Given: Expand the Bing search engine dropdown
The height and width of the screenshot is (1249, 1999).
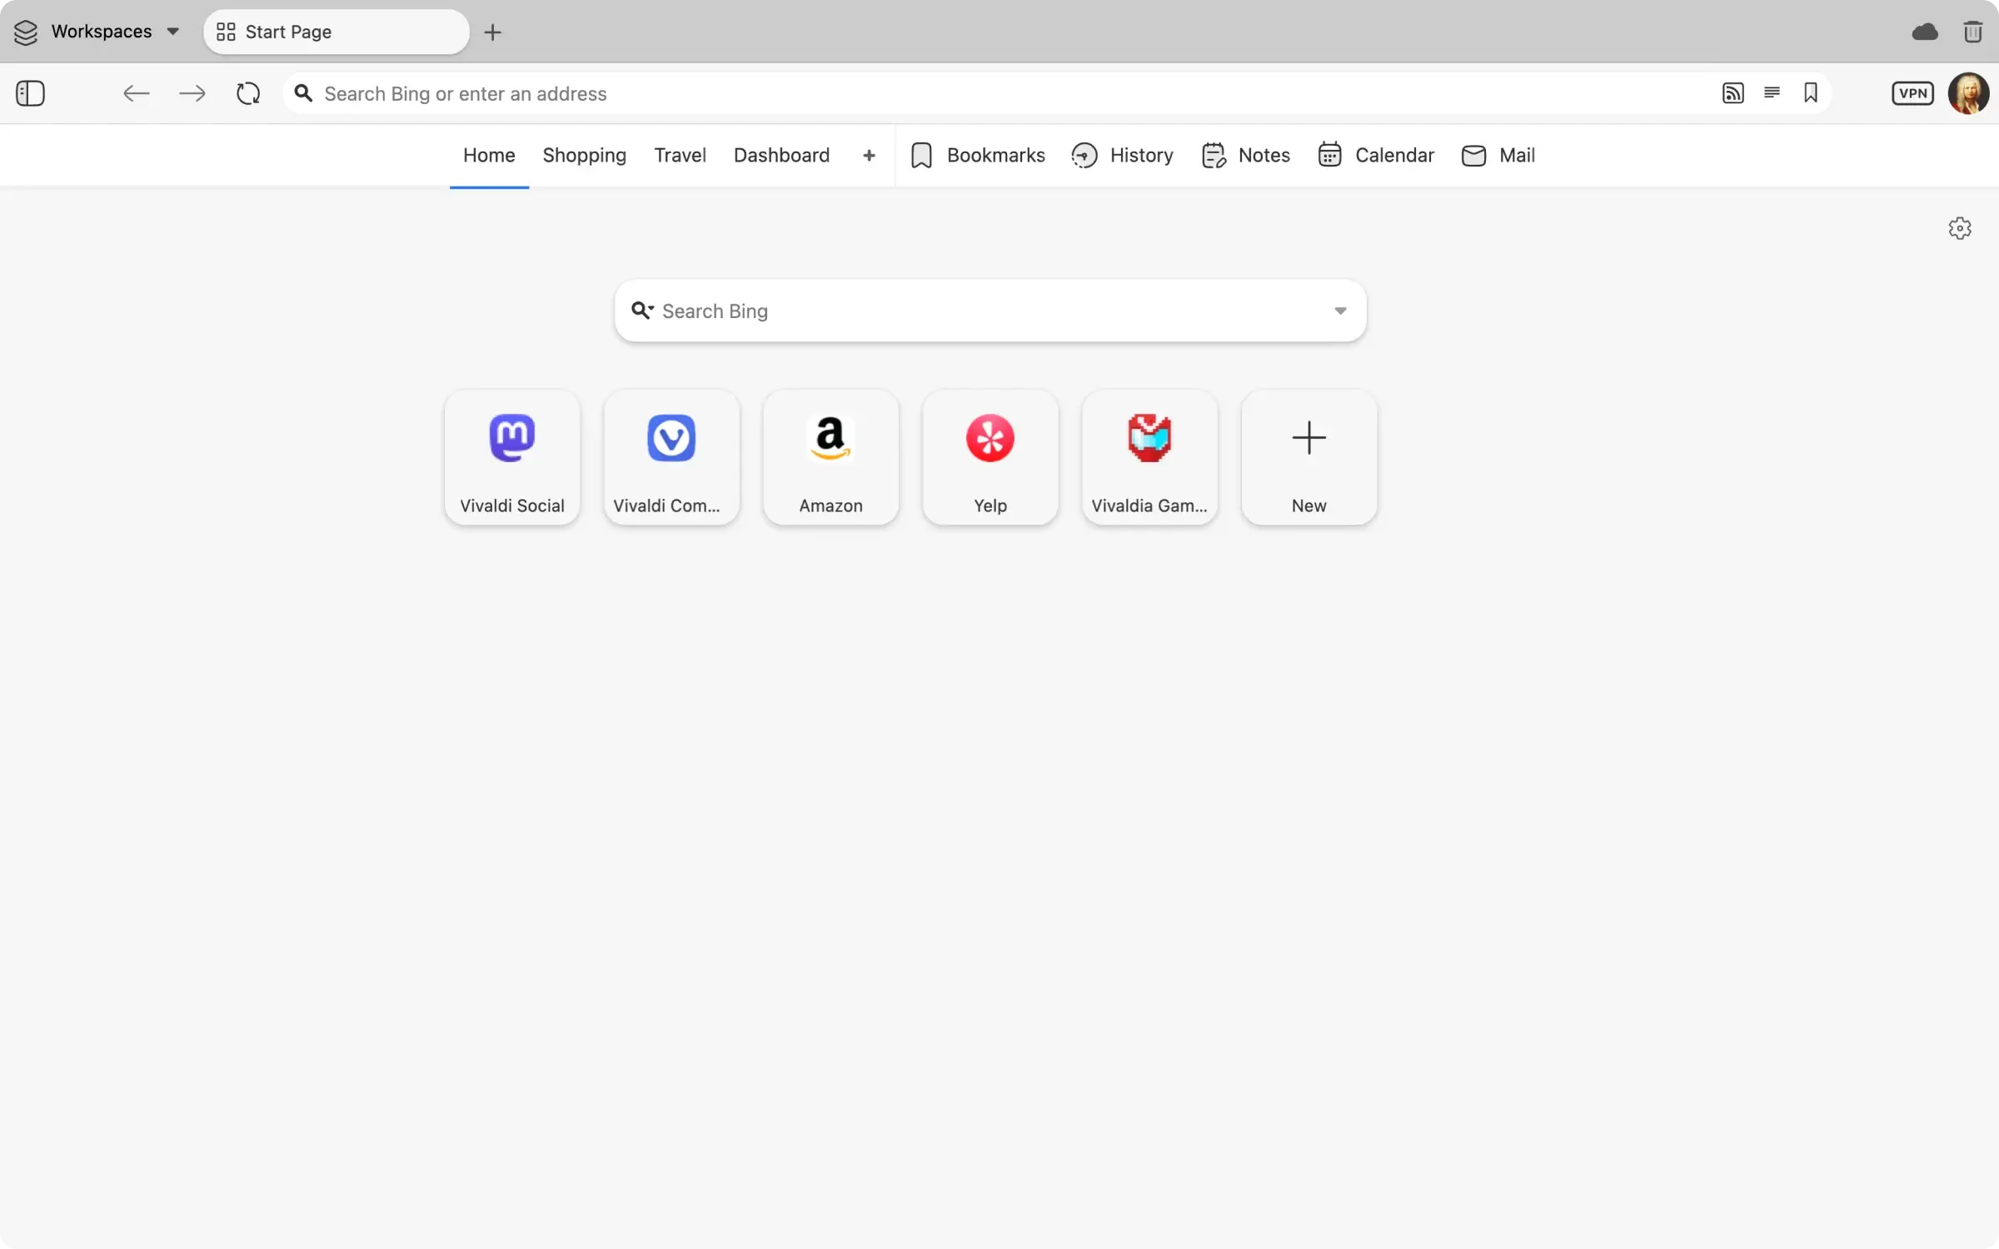Looking at the screenshot, I should click(x=1339, y=311).
